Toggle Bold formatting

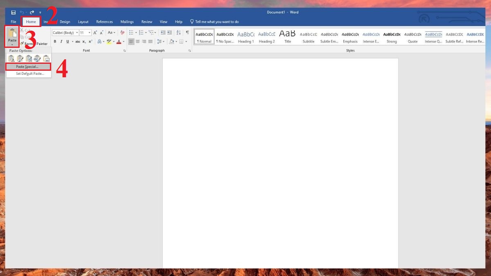pos(55,42)
